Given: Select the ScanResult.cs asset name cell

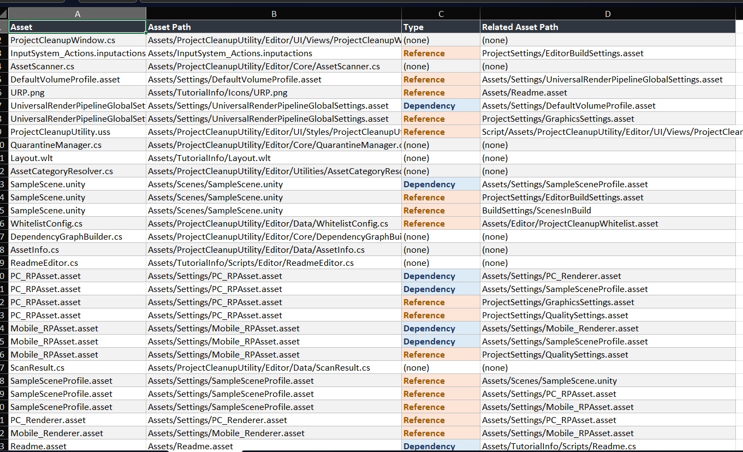Looking at the screenshot, I should (78, 367).
